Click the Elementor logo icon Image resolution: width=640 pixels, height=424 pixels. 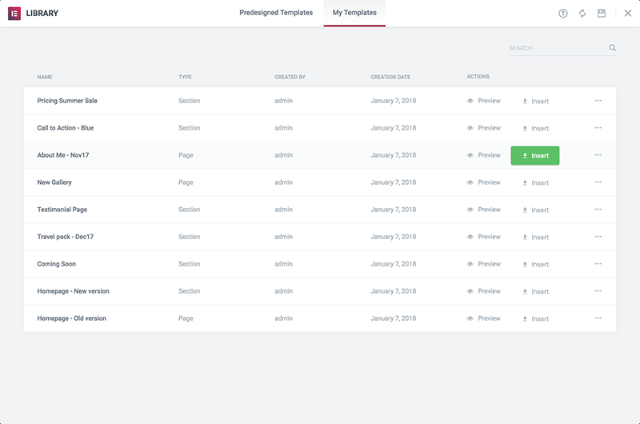pyautogui.click(x=14, y=14)
